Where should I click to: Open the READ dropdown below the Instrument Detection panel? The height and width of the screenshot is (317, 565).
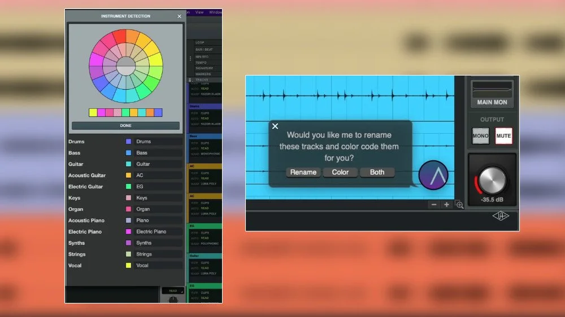tap(173, 290)
